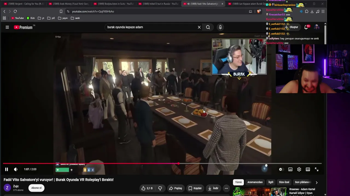This screenshot has width=350, height=196.
Task: Open the browser main menu
Action: (x=323, y=11)
